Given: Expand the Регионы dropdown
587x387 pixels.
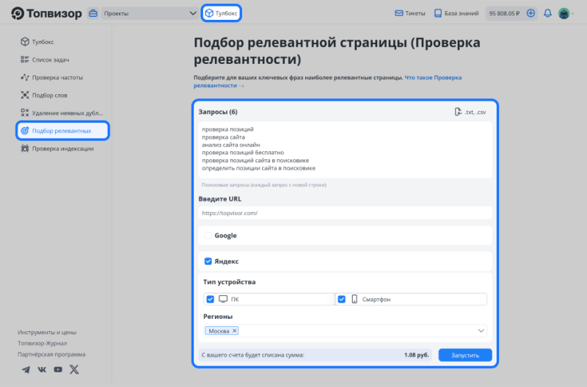Looking at the screenshot, I should 481,330.
